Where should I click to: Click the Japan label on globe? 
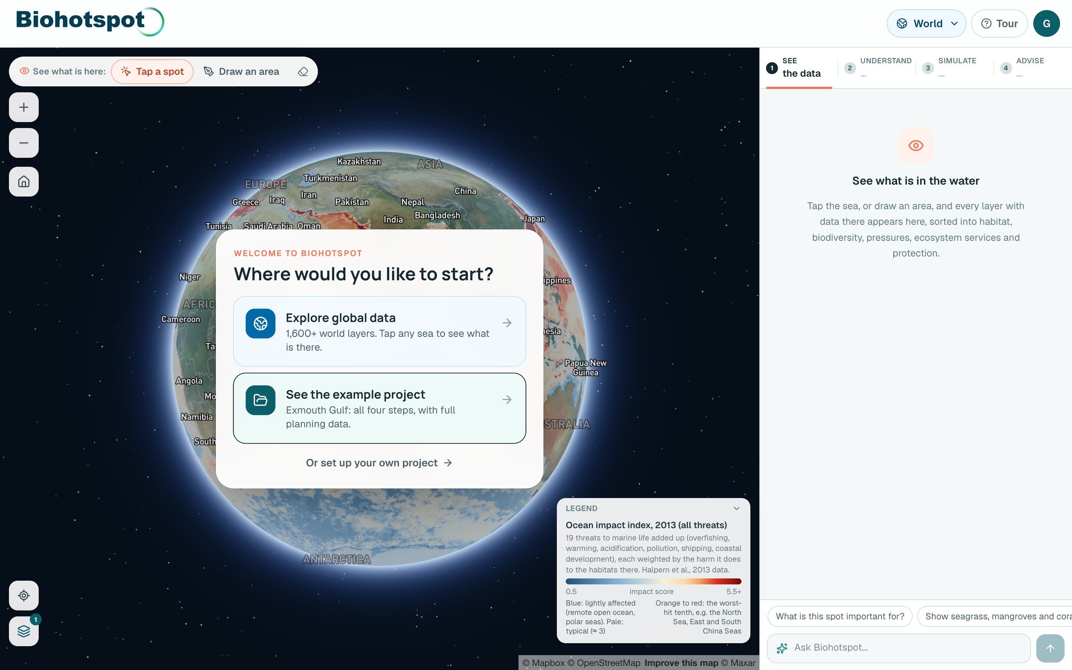point(534,219)
